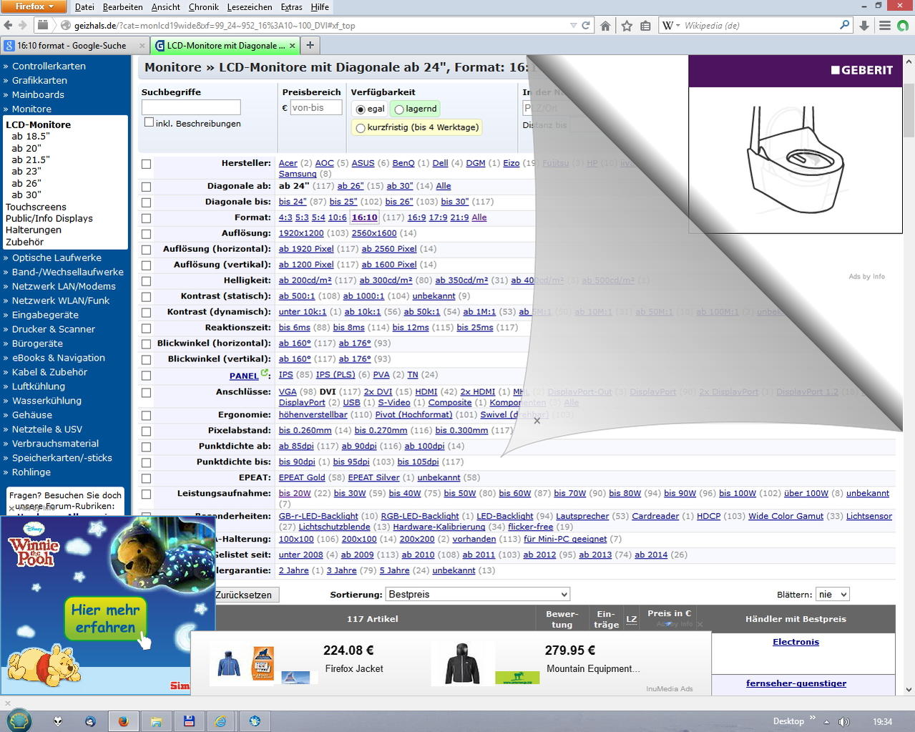This screenshot has height=732, width=915.
Task: Expand the Optische Laufwerke category
Action: coord(57,258)
